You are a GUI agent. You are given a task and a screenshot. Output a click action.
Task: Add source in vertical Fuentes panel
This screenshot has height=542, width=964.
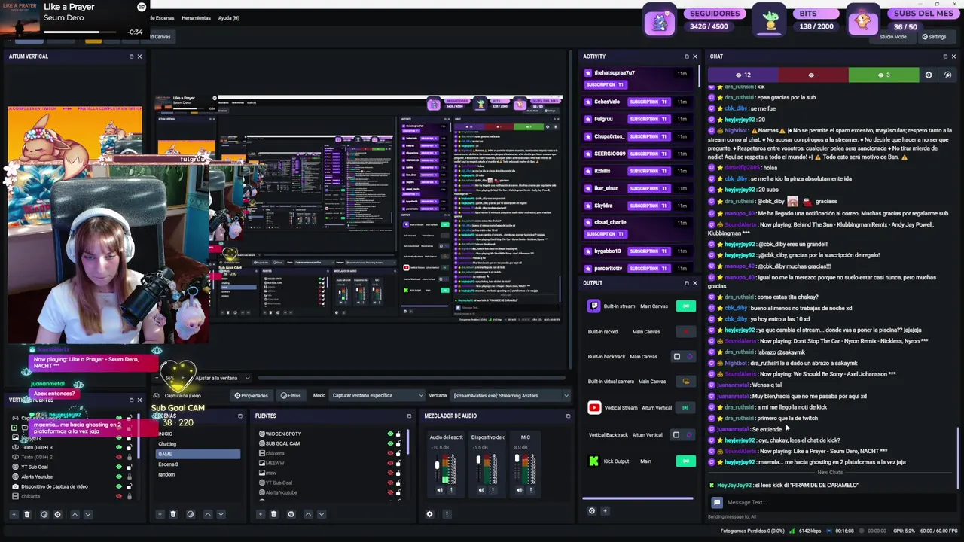(14, 514)
